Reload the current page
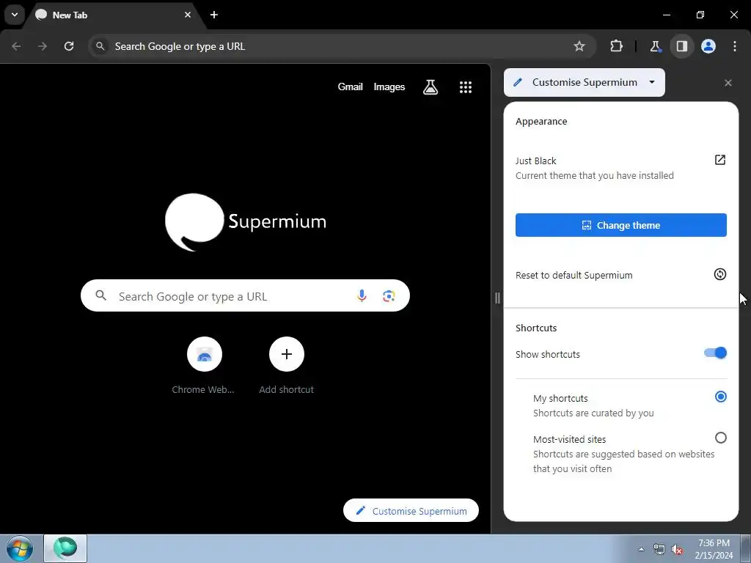This screenshot has height=563, width=751. click(69, 46)
